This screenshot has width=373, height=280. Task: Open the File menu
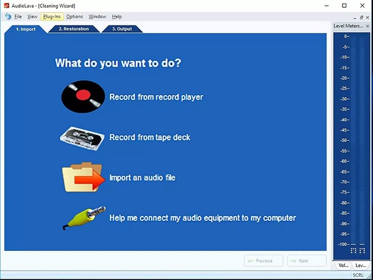click(x=18, y=16)
